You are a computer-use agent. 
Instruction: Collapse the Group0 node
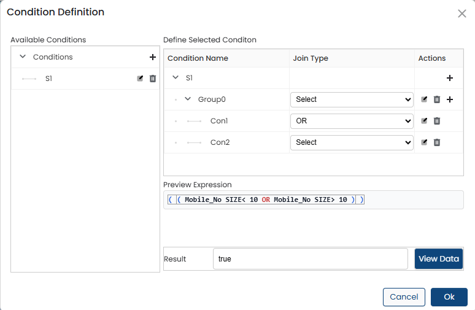(188, 99)
